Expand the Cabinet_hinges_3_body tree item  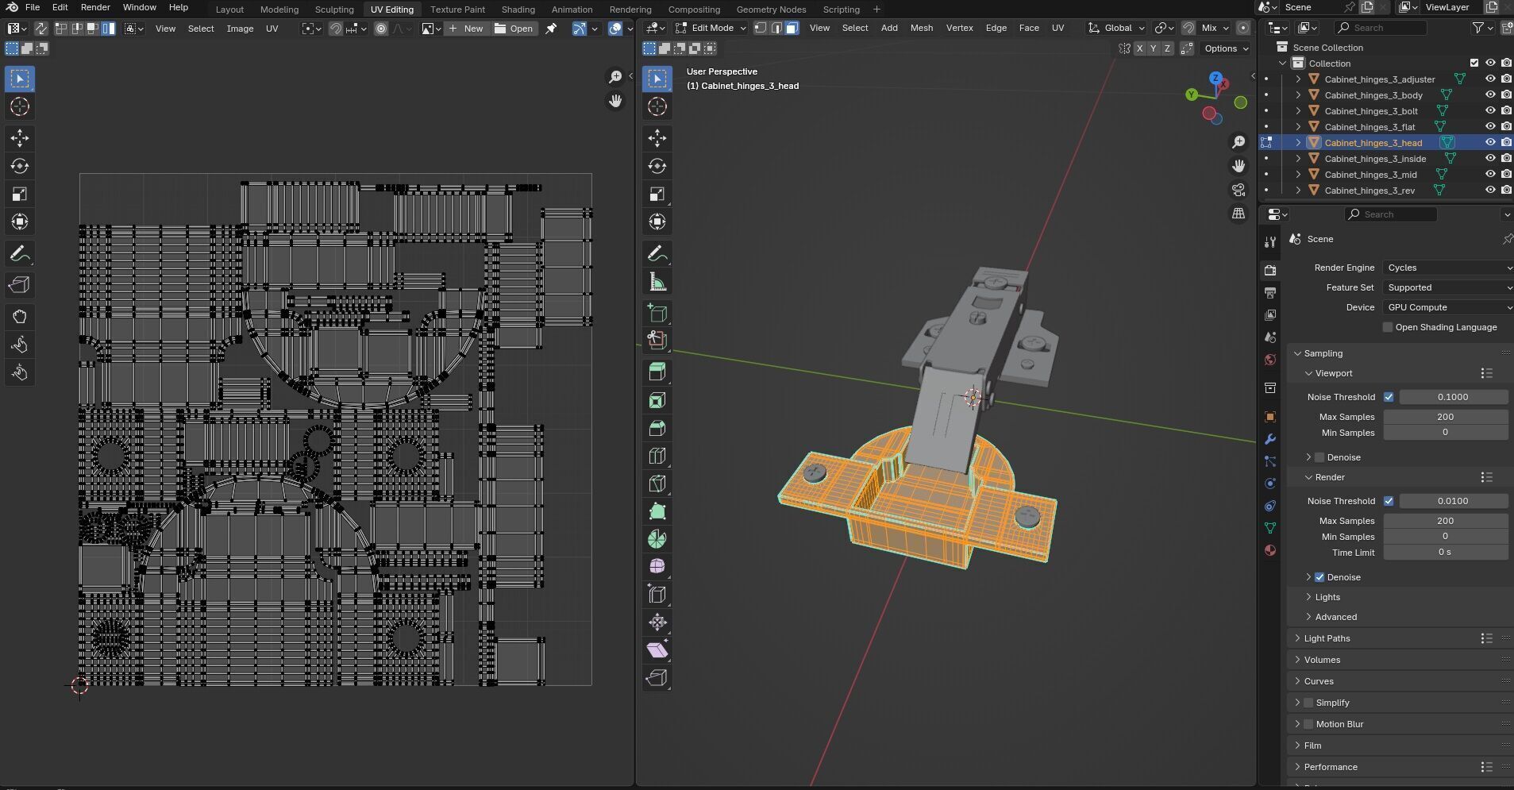point(1298,95)
